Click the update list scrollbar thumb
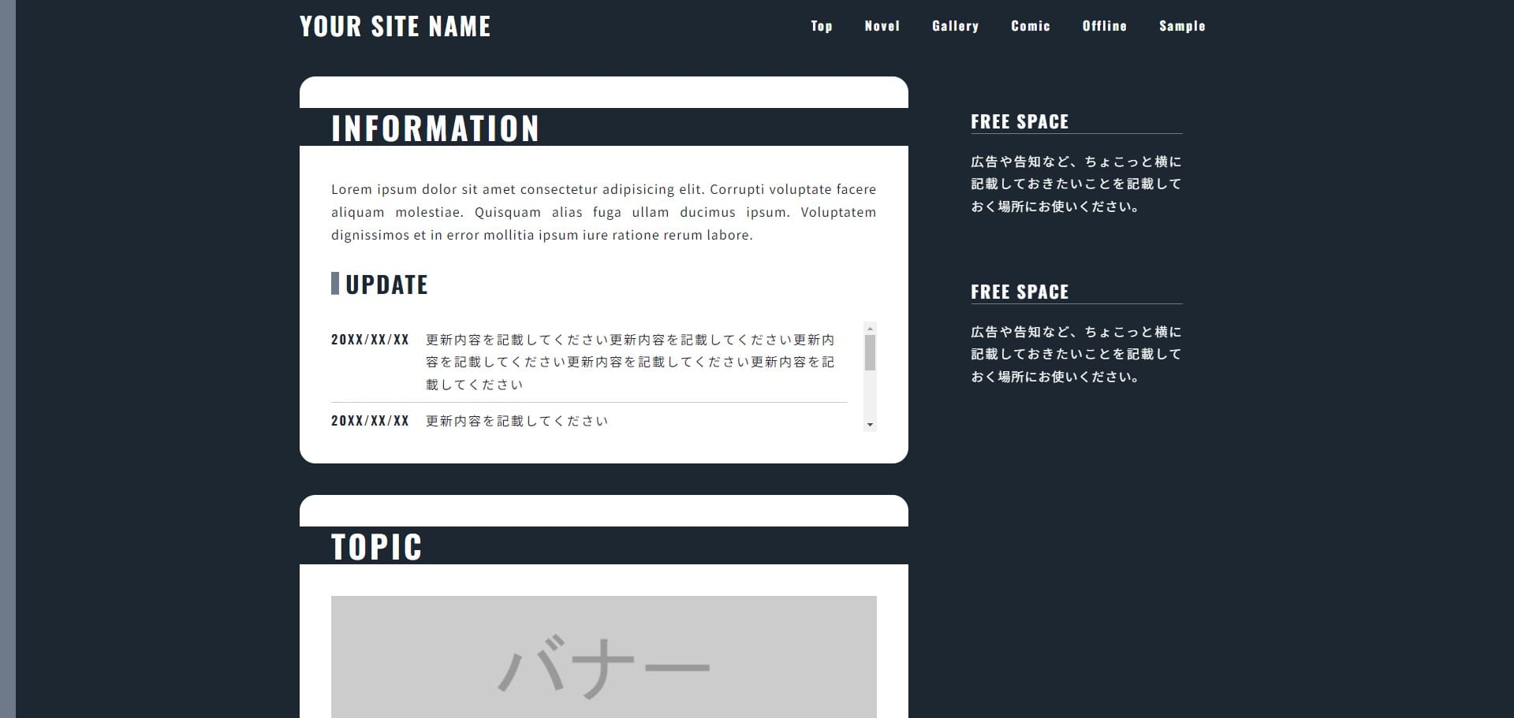Viewport: 1514px width, 718px height. coord(870,352)
